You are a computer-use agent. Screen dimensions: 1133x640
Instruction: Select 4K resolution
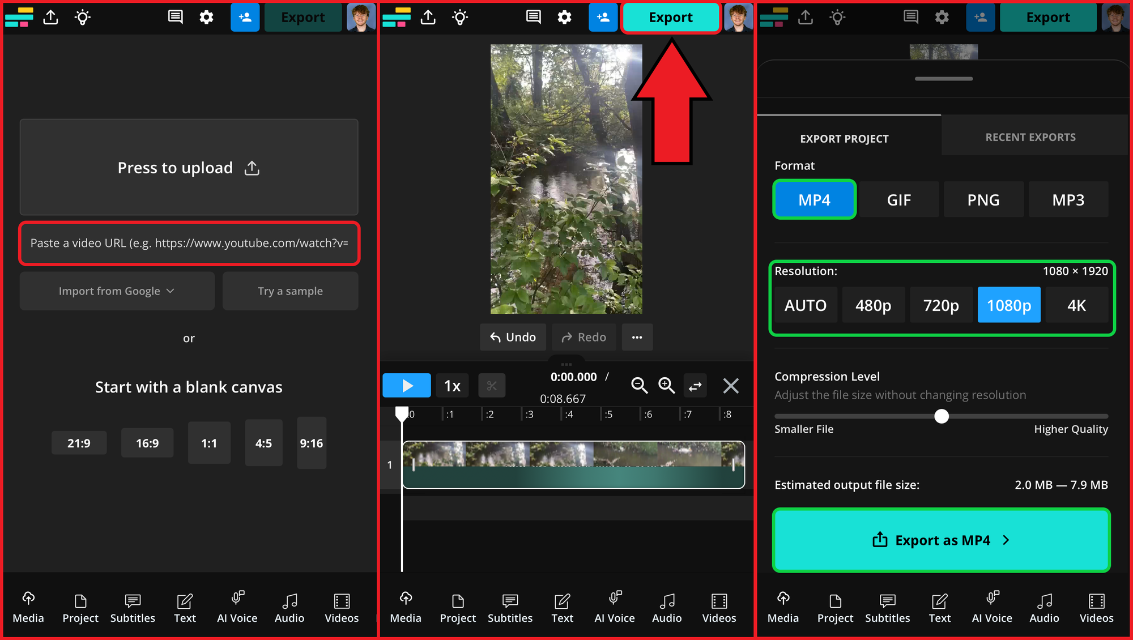point(1076,305)
